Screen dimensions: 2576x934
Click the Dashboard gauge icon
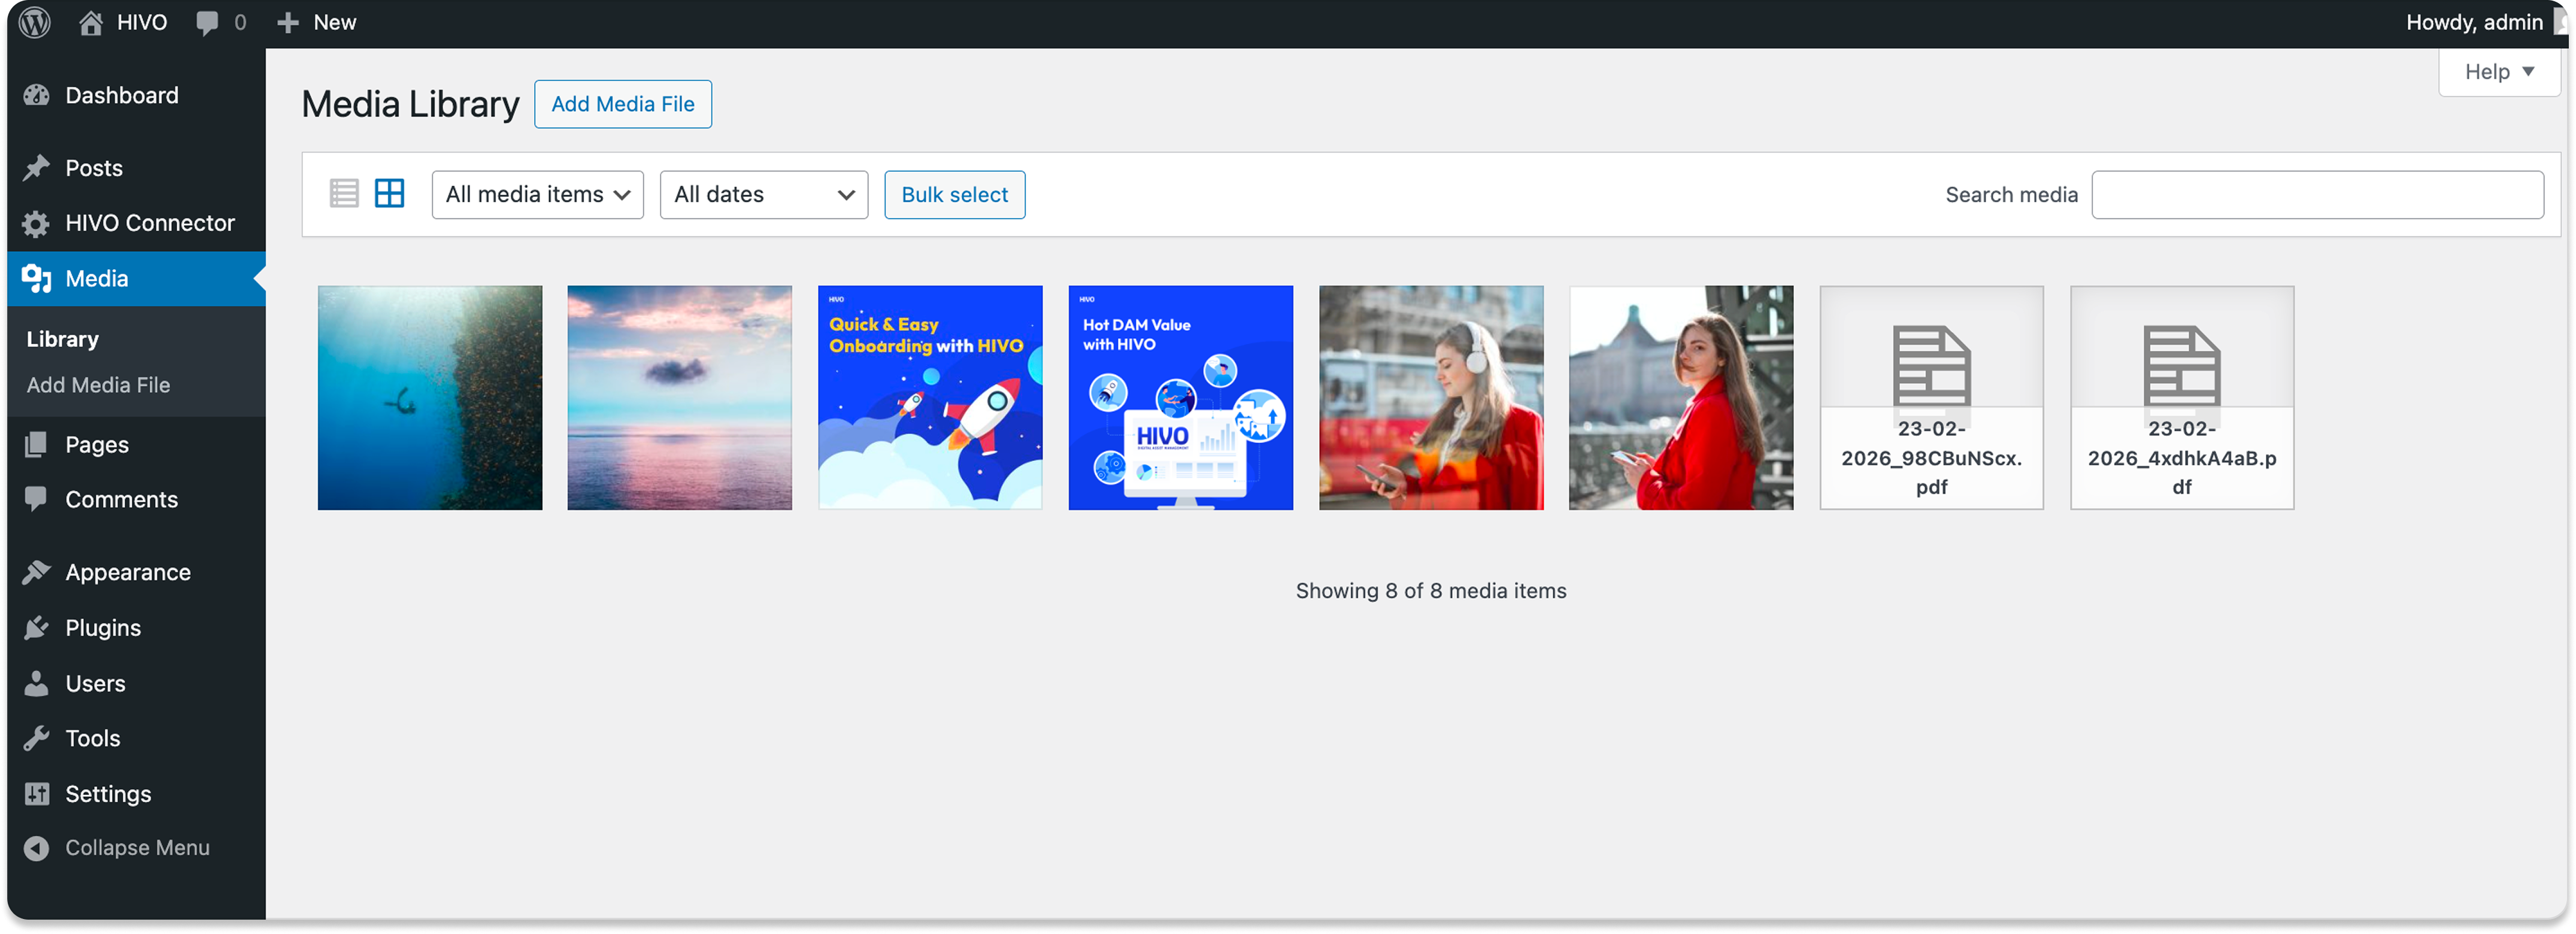point(36,95)
